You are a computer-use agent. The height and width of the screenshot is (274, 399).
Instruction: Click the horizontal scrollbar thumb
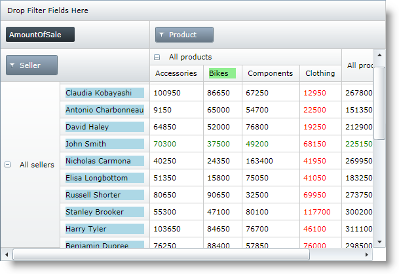pos(161,254)
